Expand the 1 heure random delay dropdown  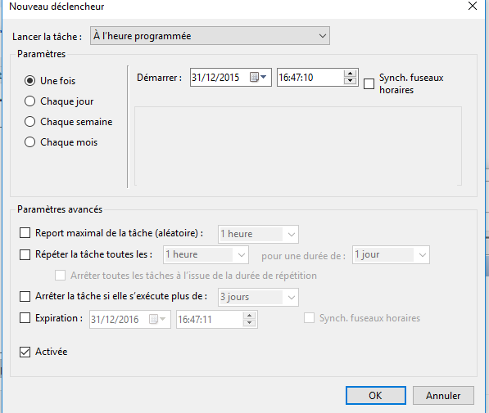click(258, 234)
